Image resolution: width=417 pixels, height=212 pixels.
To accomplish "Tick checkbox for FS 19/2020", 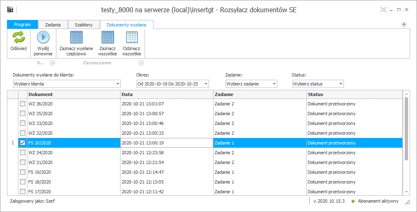I will click(x=23, y=172).
